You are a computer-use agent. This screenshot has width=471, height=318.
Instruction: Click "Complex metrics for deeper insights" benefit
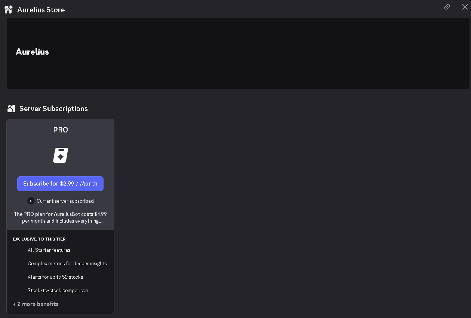click(x=67, y=263)
